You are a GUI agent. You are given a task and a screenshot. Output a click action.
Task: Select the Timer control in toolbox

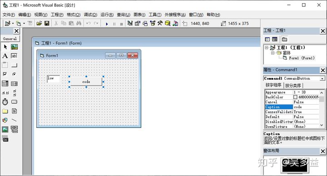tap(5, 102)
